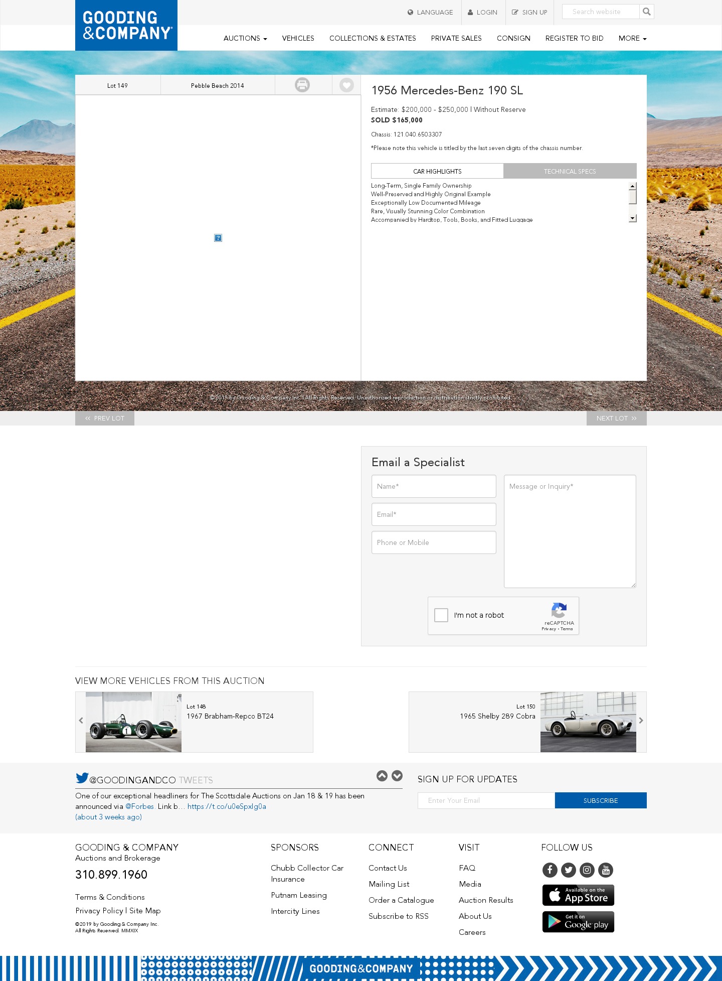Open the Instagram icon

587,870
